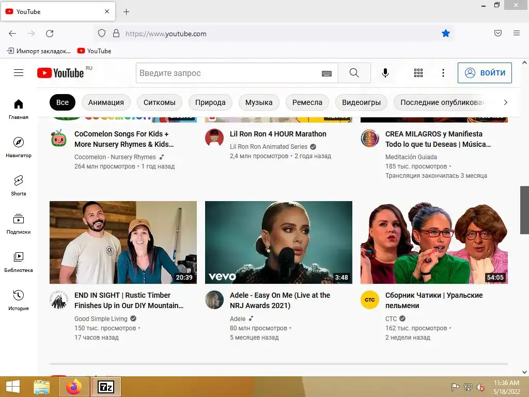Open CREA MILAGROS video title

coord(438,139)
